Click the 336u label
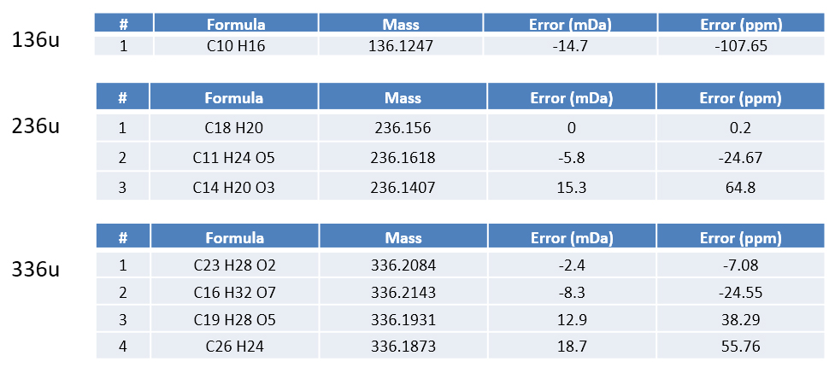This screenshot has height=373, width=835. 36,270
